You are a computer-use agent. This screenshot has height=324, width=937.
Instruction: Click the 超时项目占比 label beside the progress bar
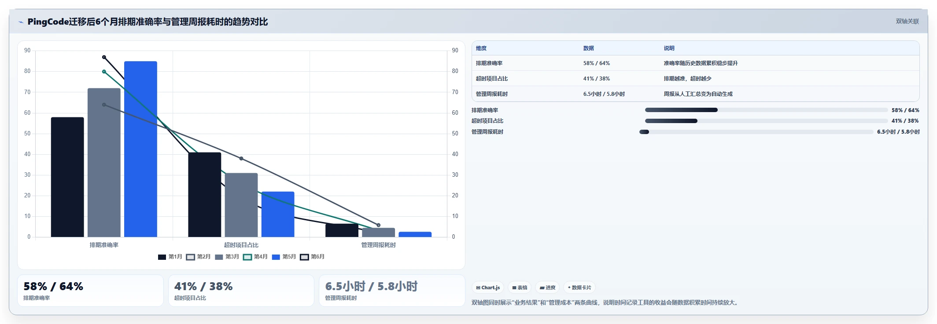click(487, 121)
